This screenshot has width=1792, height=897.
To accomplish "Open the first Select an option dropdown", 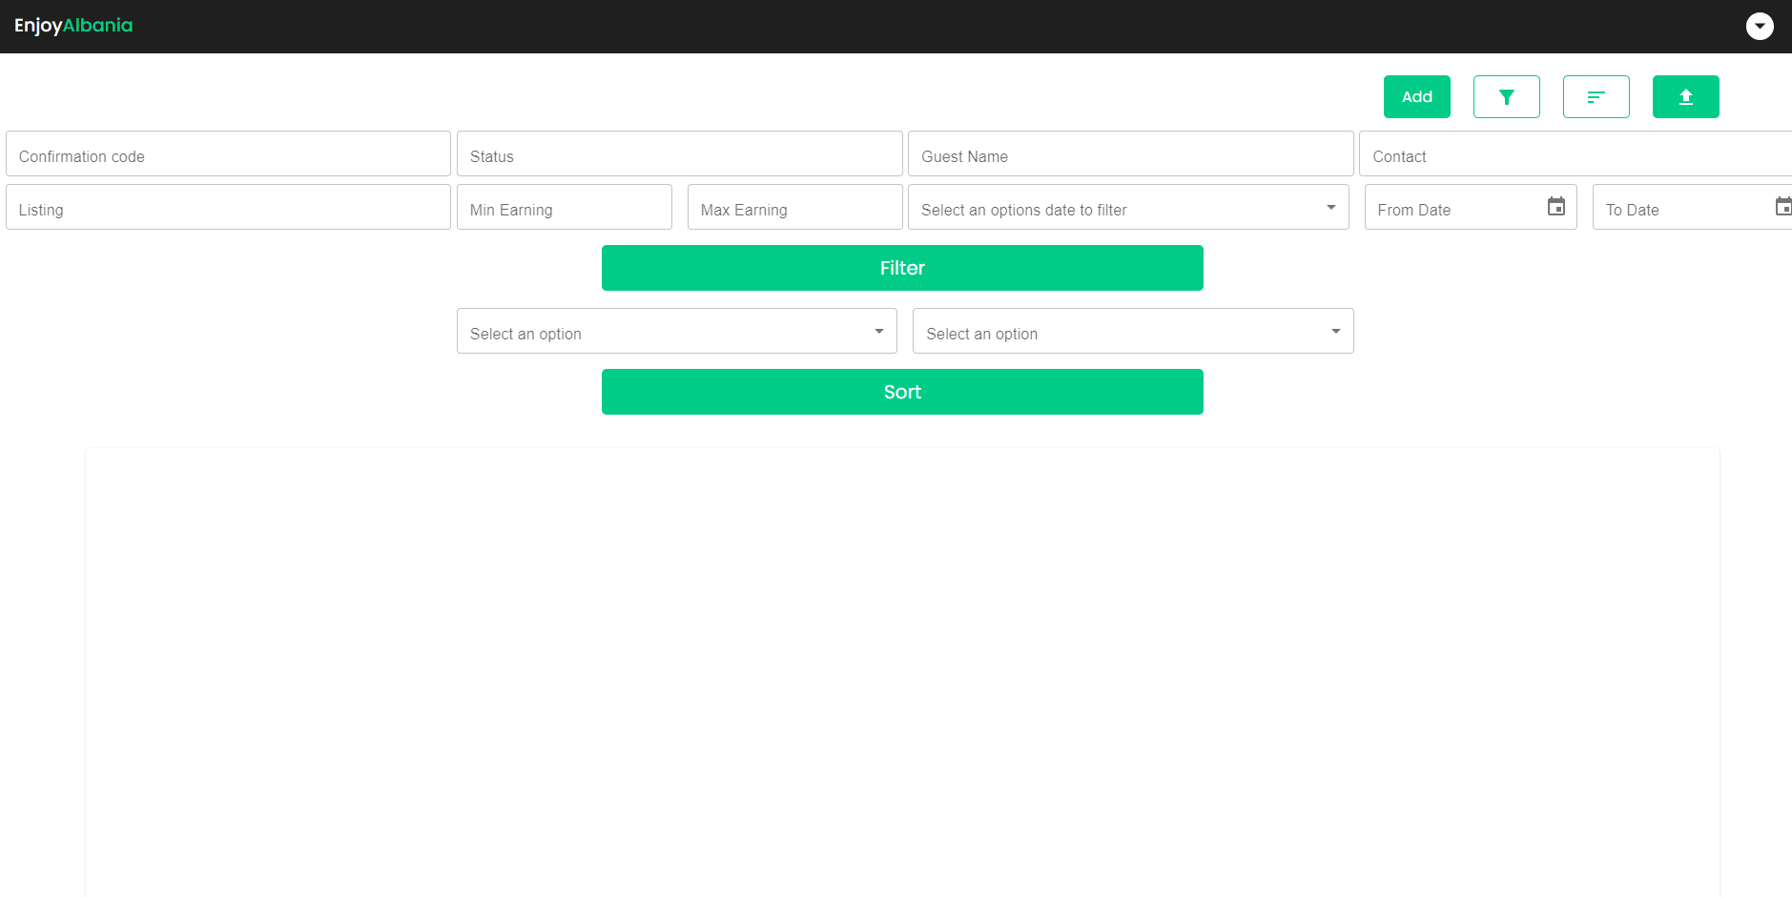I will click(676, 332).
